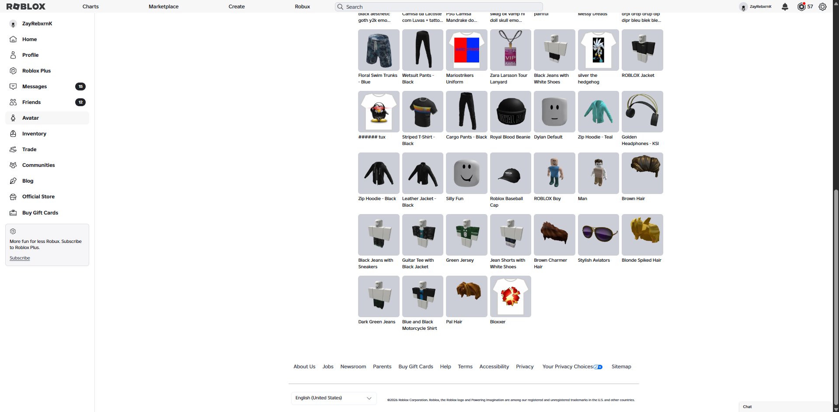
Task: Click the Messages sidebar icon
Action: click(13, 87)
